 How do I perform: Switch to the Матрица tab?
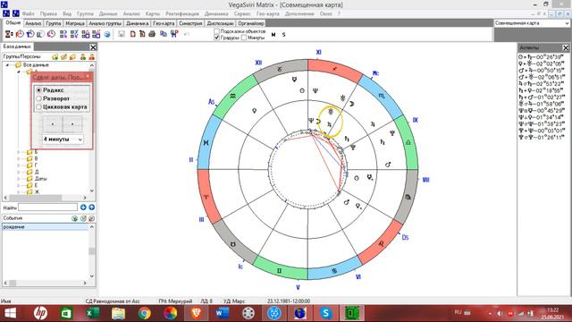[75, 23]
